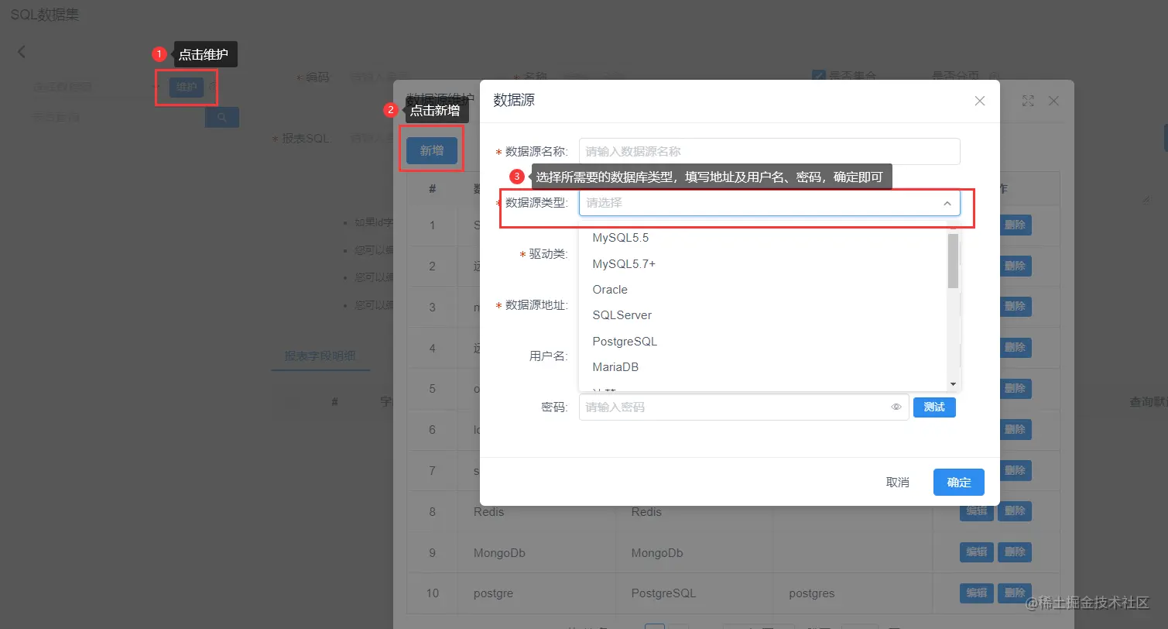Click the # column header in data source table

[x=433, y=189]
